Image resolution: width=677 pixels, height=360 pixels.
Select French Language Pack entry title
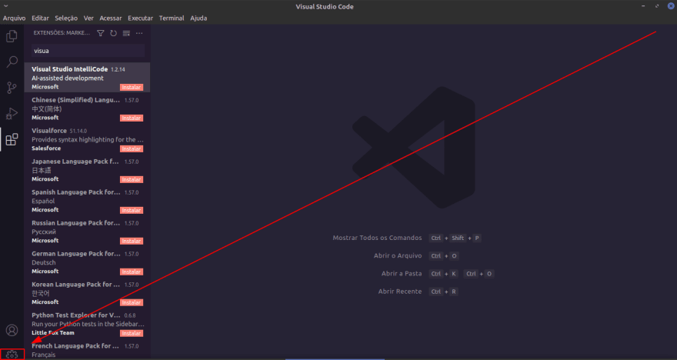[75, 345]
